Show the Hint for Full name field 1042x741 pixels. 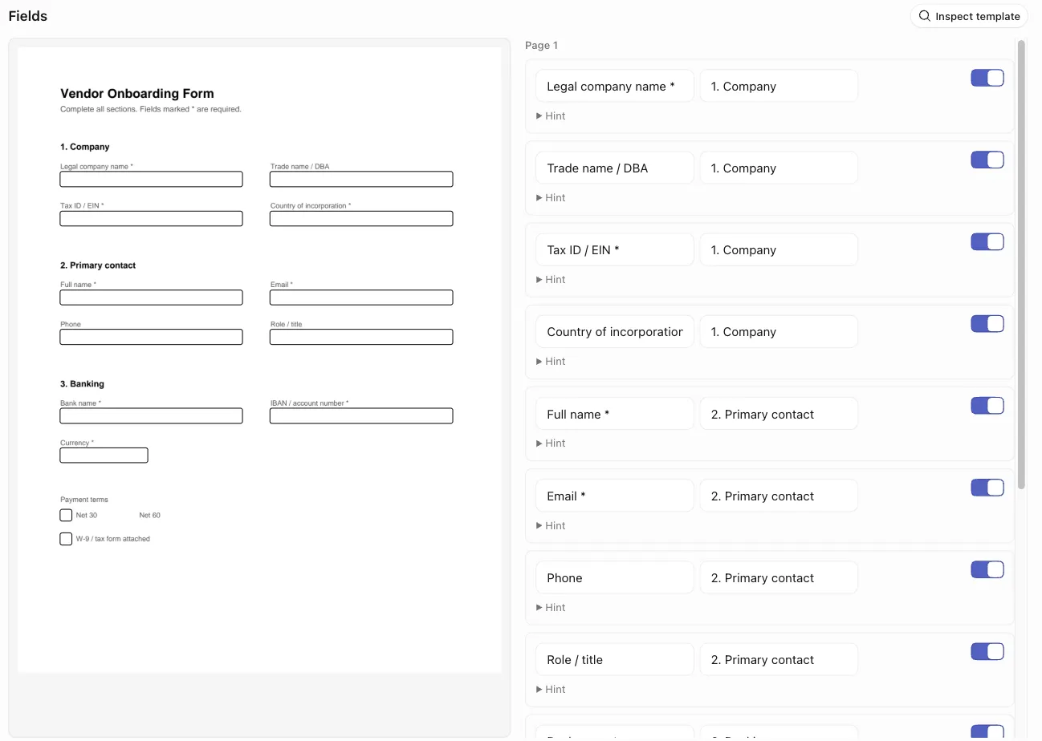coord(551,443)
